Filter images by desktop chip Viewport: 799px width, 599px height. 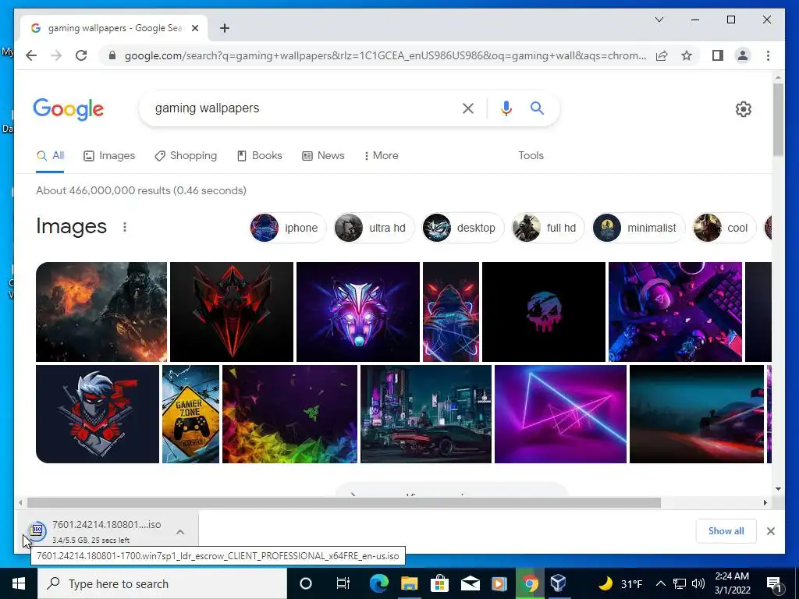(x=462, y=228)
